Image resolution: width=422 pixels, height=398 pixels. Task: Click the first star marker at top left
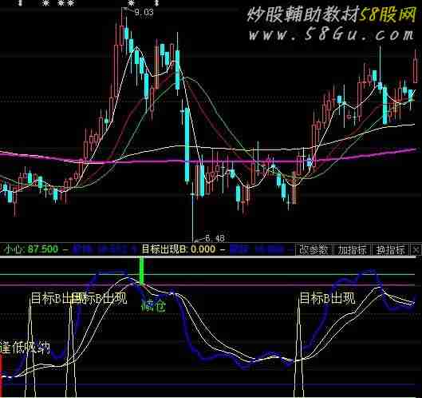pyautogui.click(x=45, y=3)
